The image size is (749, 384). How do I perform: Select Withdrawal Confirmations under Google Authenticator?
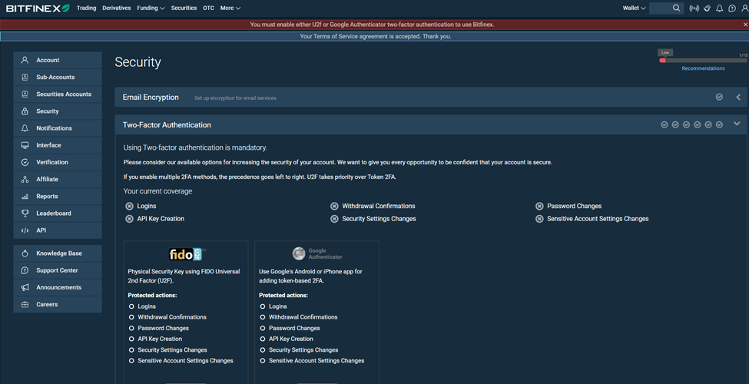[263, 317]
